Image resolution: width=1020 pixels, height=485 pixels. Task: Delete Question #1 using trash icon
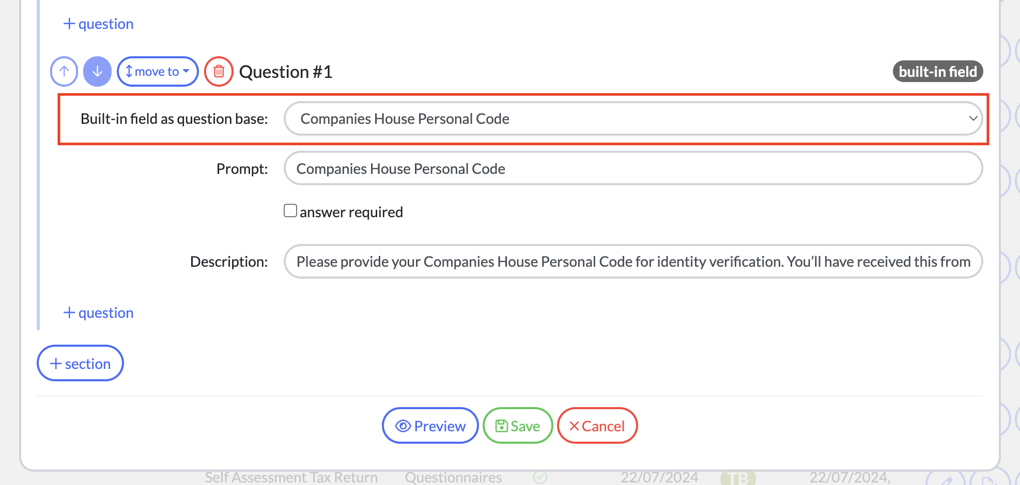[x=219, y=72]
